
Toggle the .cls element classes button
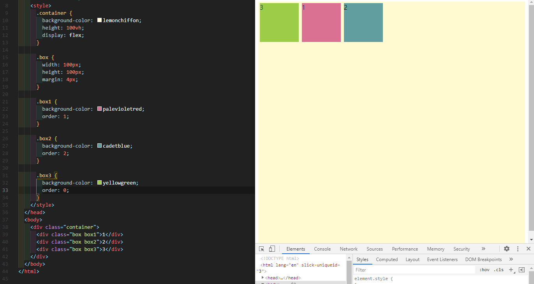[499, 270]
